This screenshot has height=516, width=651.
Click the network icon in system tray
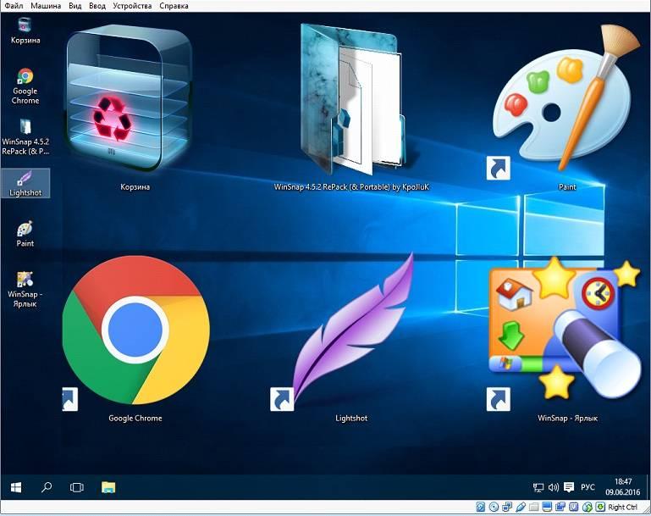(538, 487)
